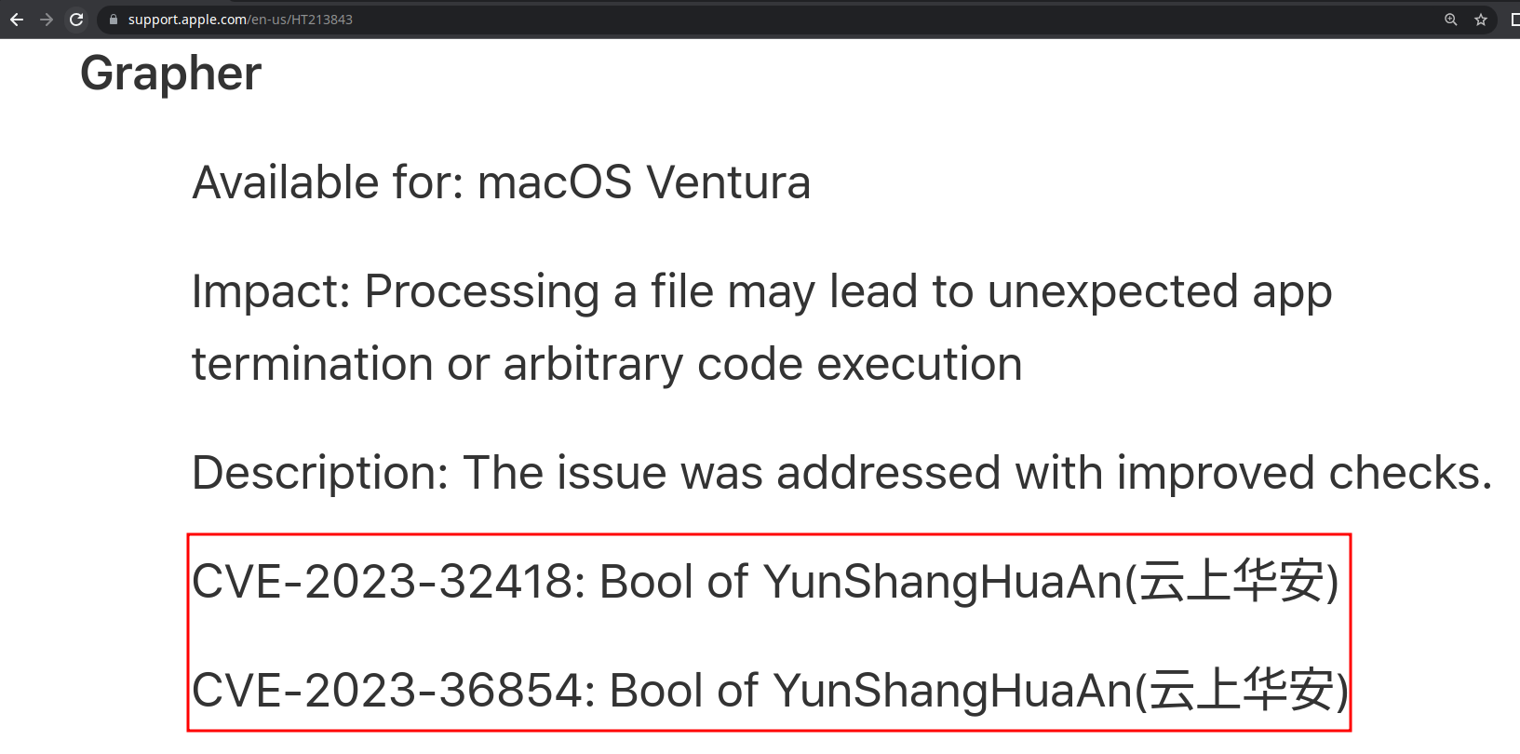The height and width of the screenshot is (754, 1520).
Task: Bookmark this page with the star icon
Action: coord(1481,20)
